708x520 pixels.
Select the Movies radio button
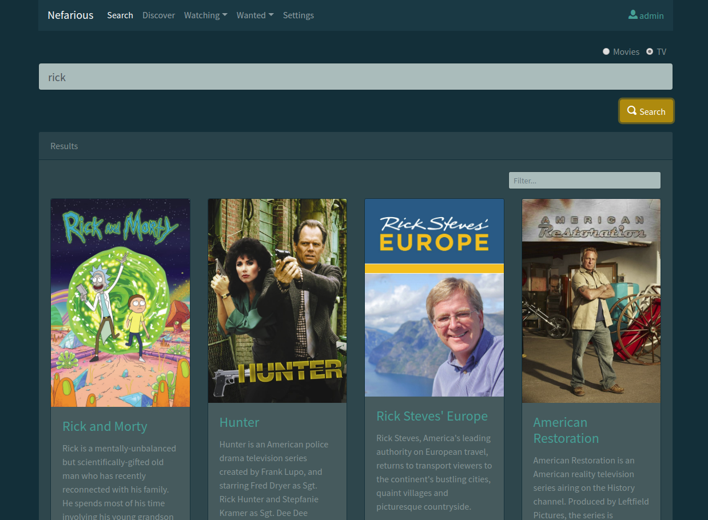click(x=606, y=51)
